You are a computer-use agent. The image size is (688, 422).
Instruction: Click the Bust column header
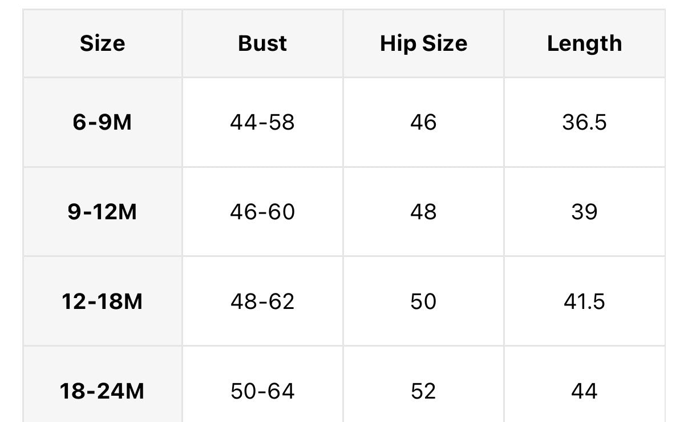coord(262,43)
